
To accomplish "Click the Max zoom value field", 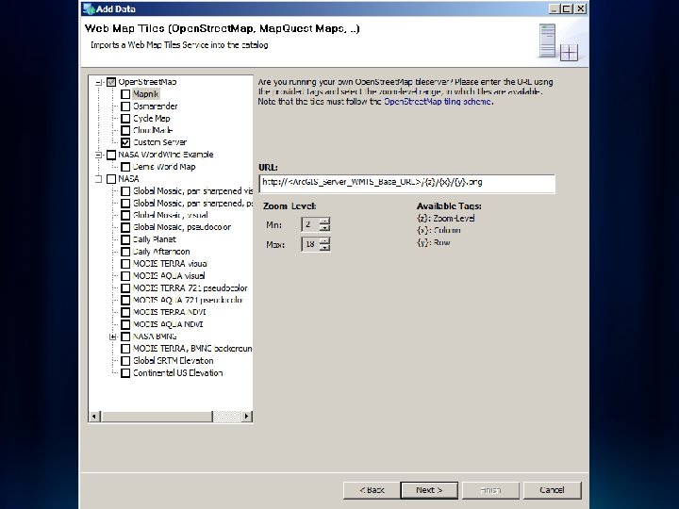I will click(x=310, y=244).
